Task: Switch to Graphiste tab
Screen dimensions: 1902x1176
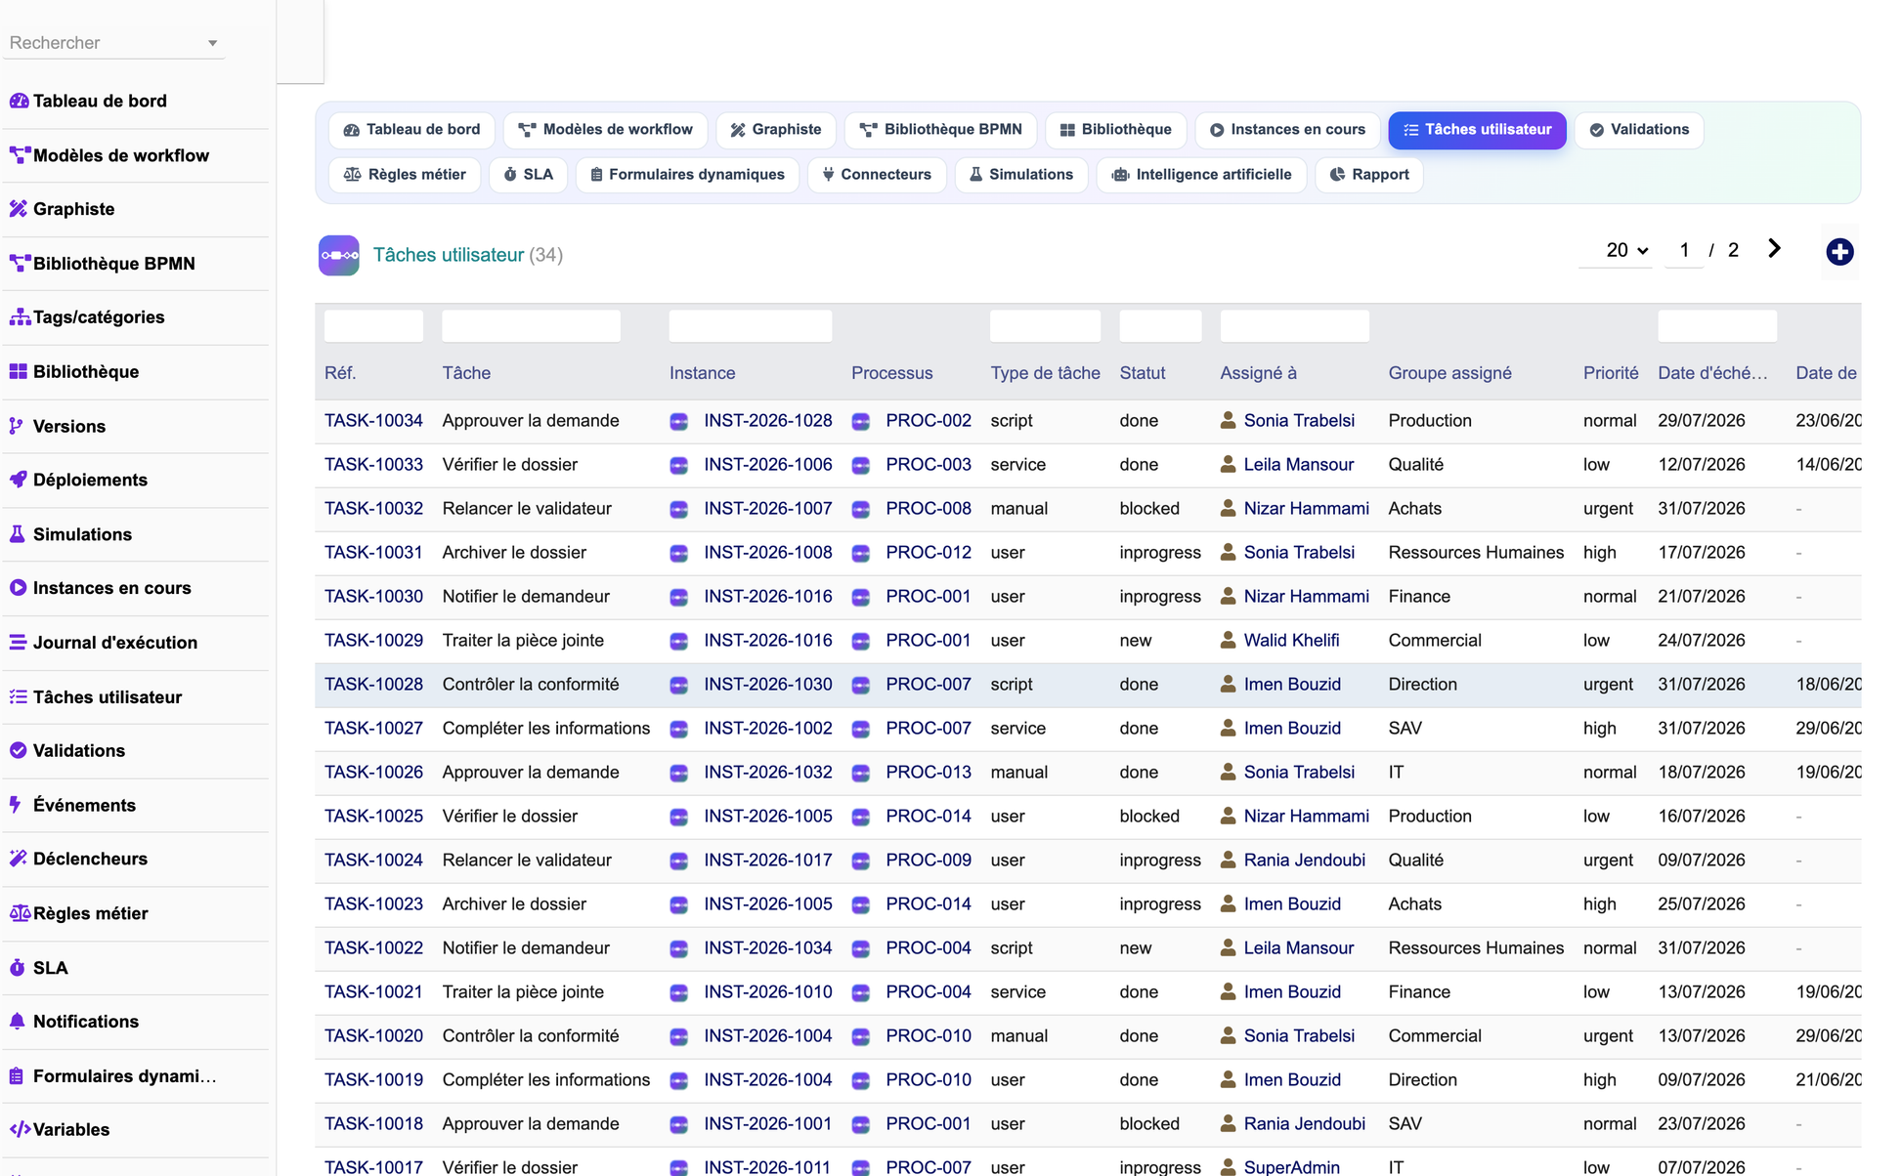Action: 776,130
